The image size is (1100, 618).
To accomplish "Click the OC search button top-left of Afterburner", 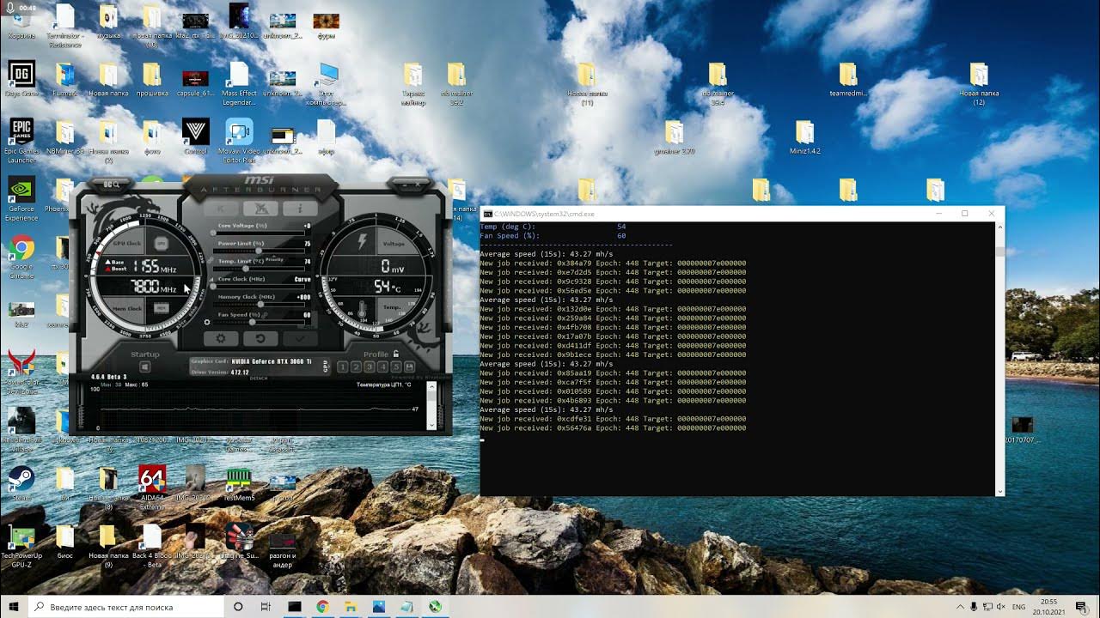I will tap(113, 184).
